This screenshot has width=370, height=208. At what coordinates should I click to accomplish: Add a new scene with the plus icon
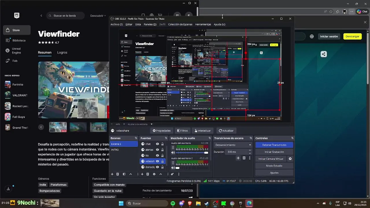point(112,174)
